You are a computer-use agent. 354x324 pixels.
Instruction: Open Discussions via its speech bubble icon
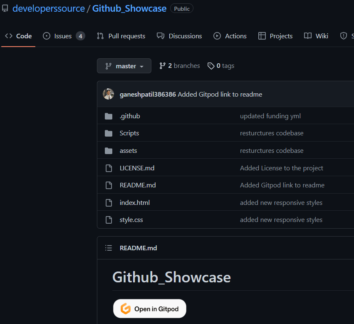tap(160, 36)
